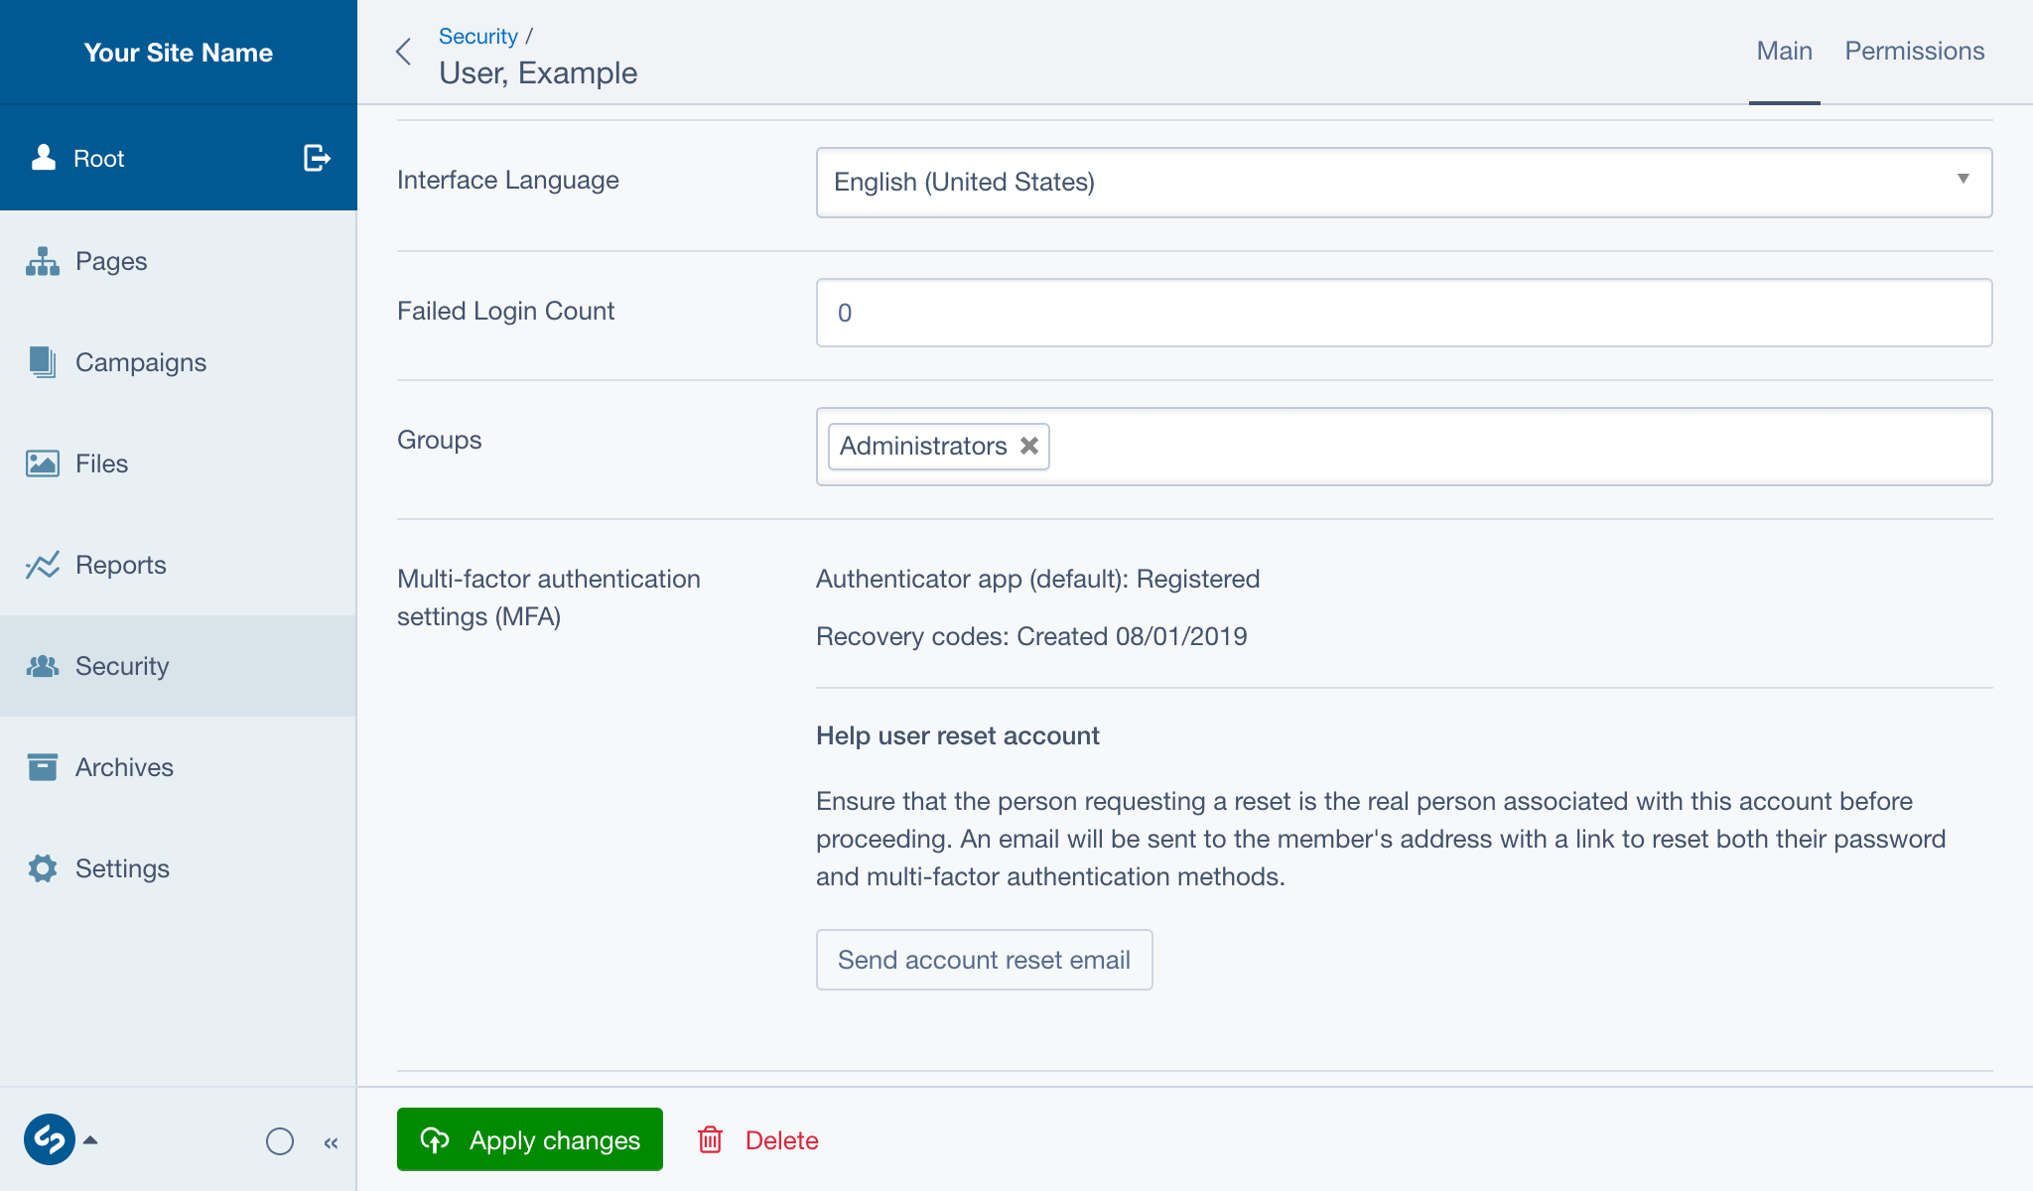
Task: Open the Campaigns section
Action: (140, 362)
